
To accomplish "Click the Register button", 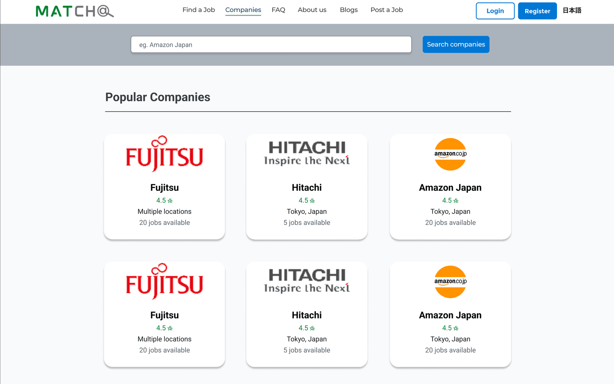I will (537, 11).
